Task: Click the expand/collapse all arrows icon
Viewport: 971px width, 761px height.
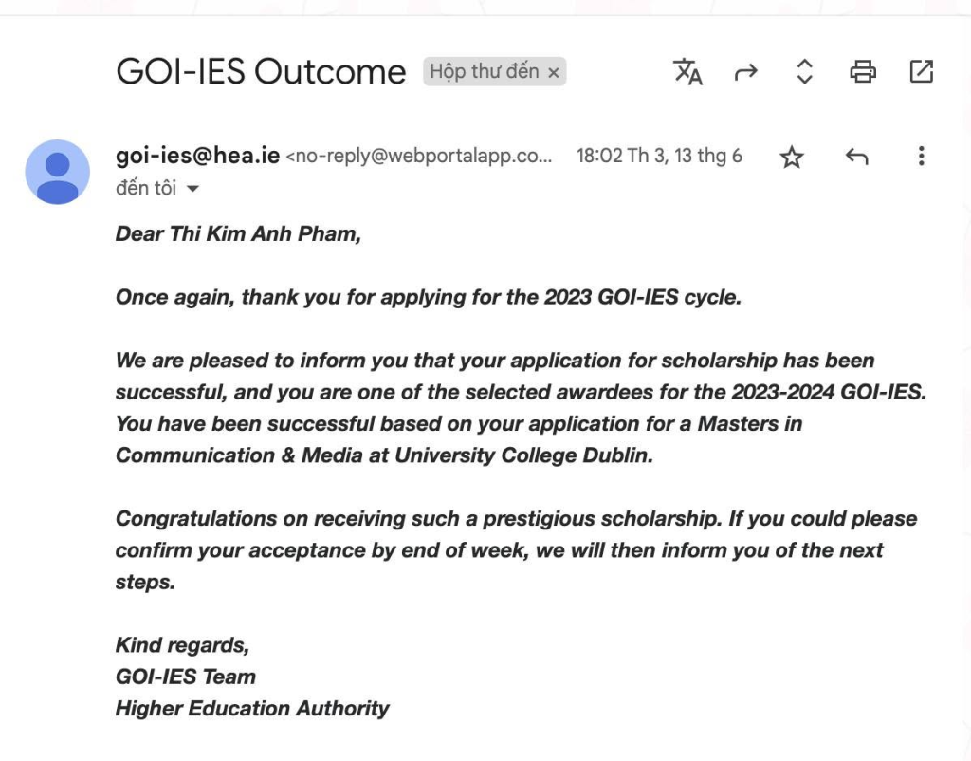Action: coord(804,71)
